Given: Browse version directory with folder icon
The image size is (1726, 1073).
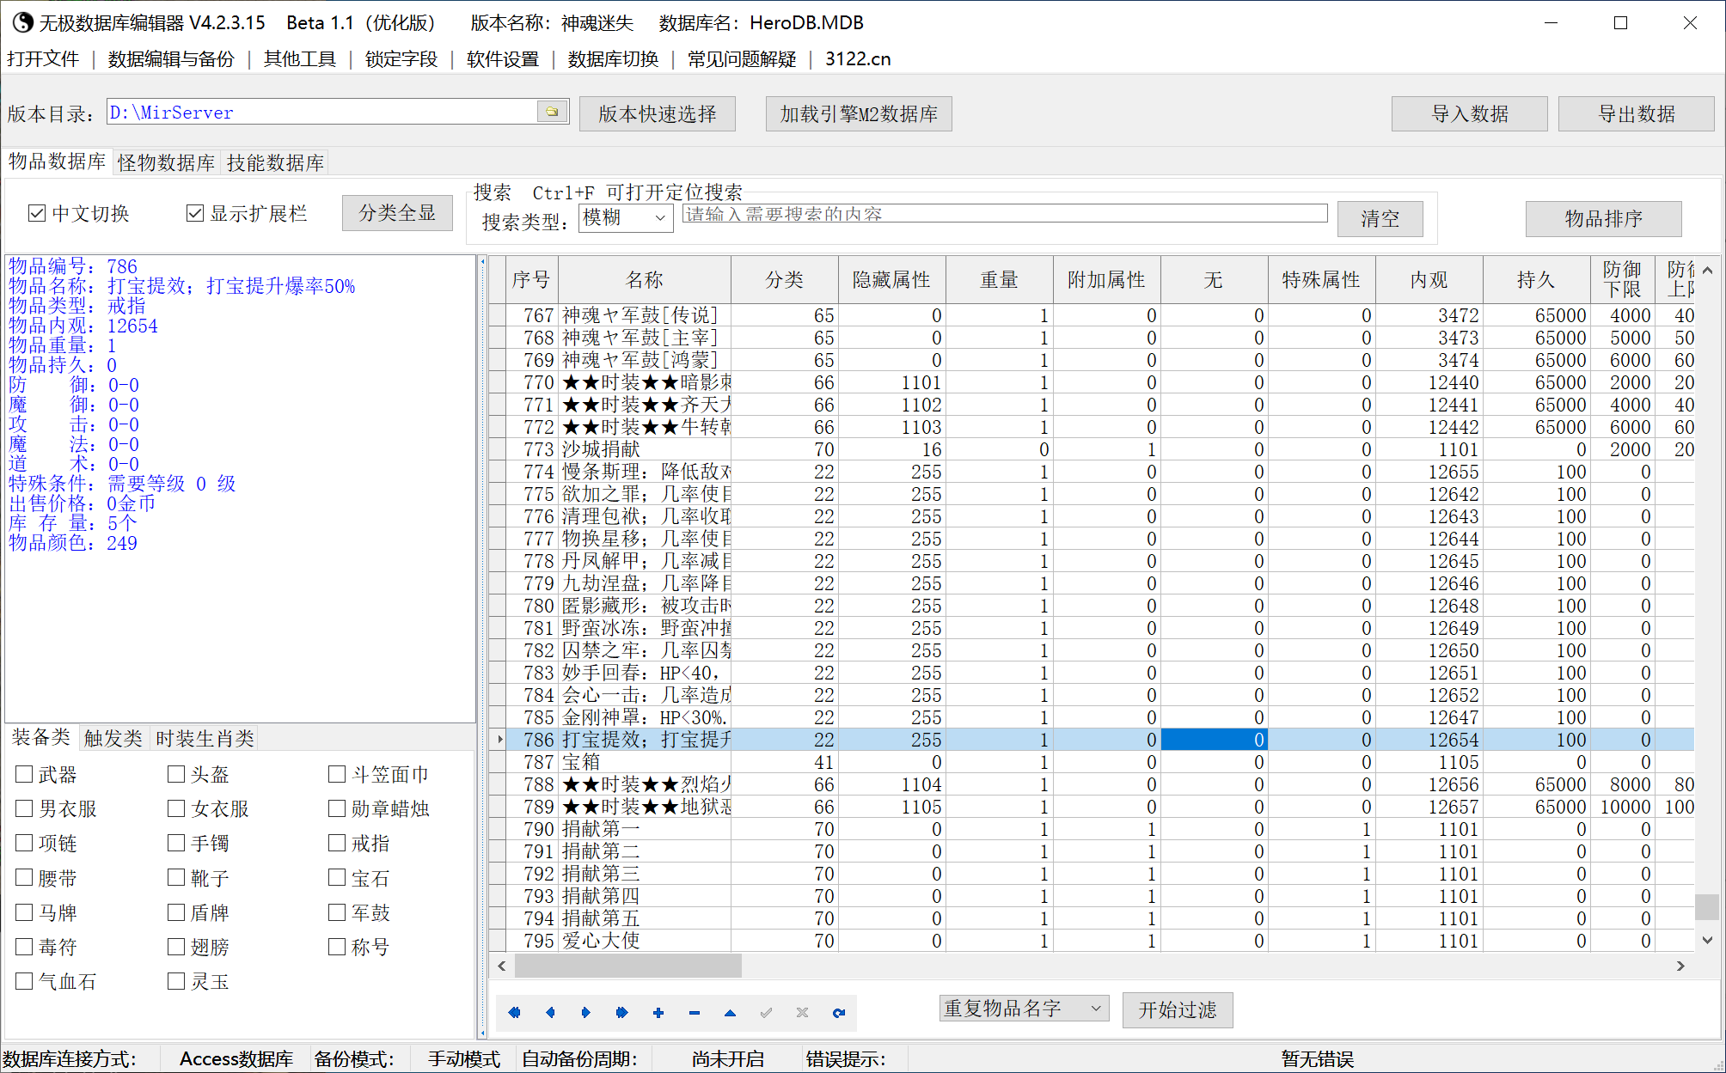Looking at the screenshot, I should pos(552,112).
